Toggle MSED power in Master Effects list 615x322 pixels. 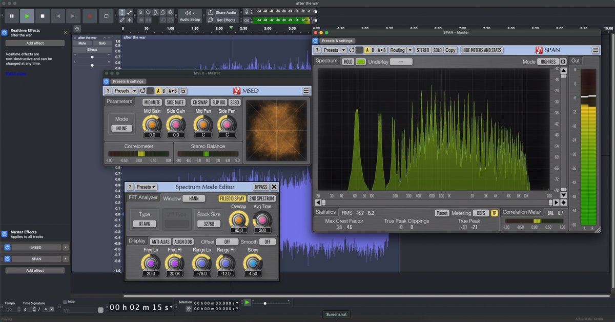[x=7, y=247]
